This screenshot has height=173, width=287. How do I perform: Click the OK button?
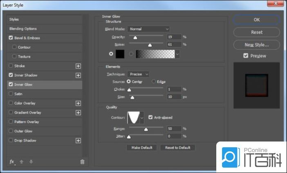(x=256, y=20)
